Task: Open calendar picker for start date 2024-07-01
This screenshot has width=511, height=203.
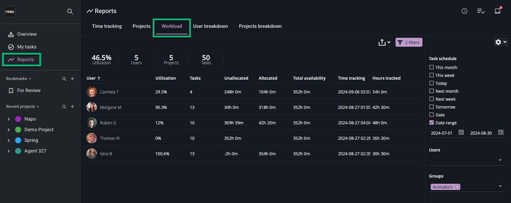Action: coord(461,133)
